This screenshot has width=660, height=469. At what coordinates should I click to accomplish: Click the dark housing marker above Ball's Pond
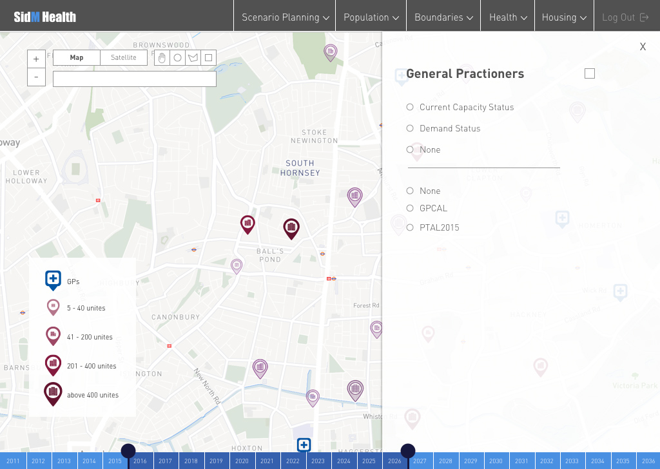pos(291,227)
